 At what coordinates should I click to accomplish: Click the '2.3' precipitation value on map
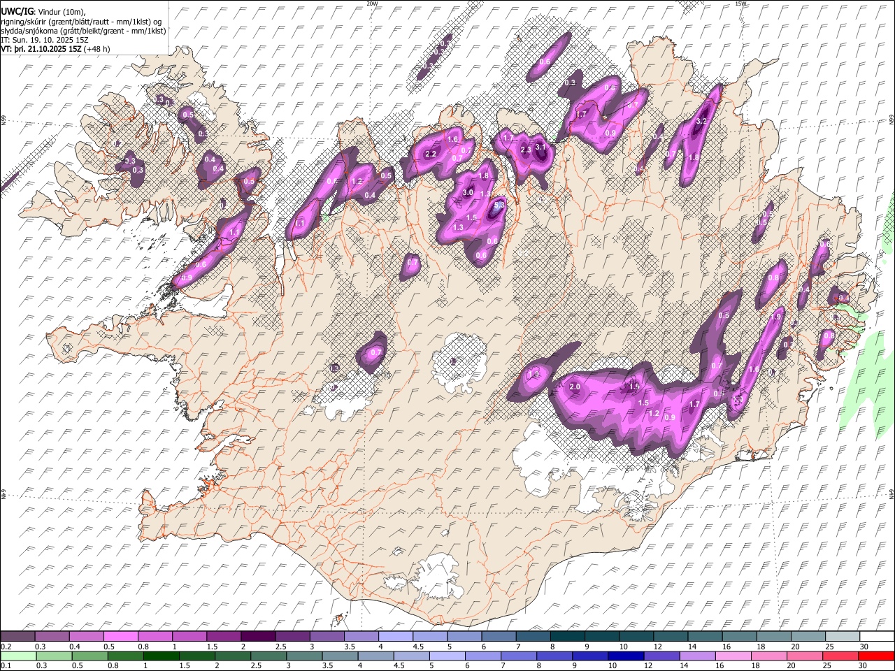click(527, 150)
